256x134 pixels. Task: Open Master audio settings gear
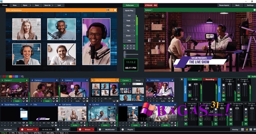(190, 85)
